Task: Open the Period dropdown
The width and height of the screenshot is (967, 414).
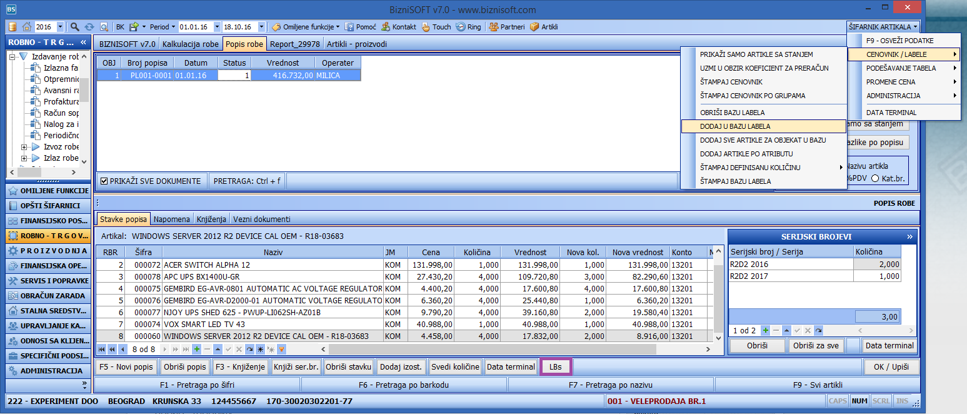Action: [173, 27]
